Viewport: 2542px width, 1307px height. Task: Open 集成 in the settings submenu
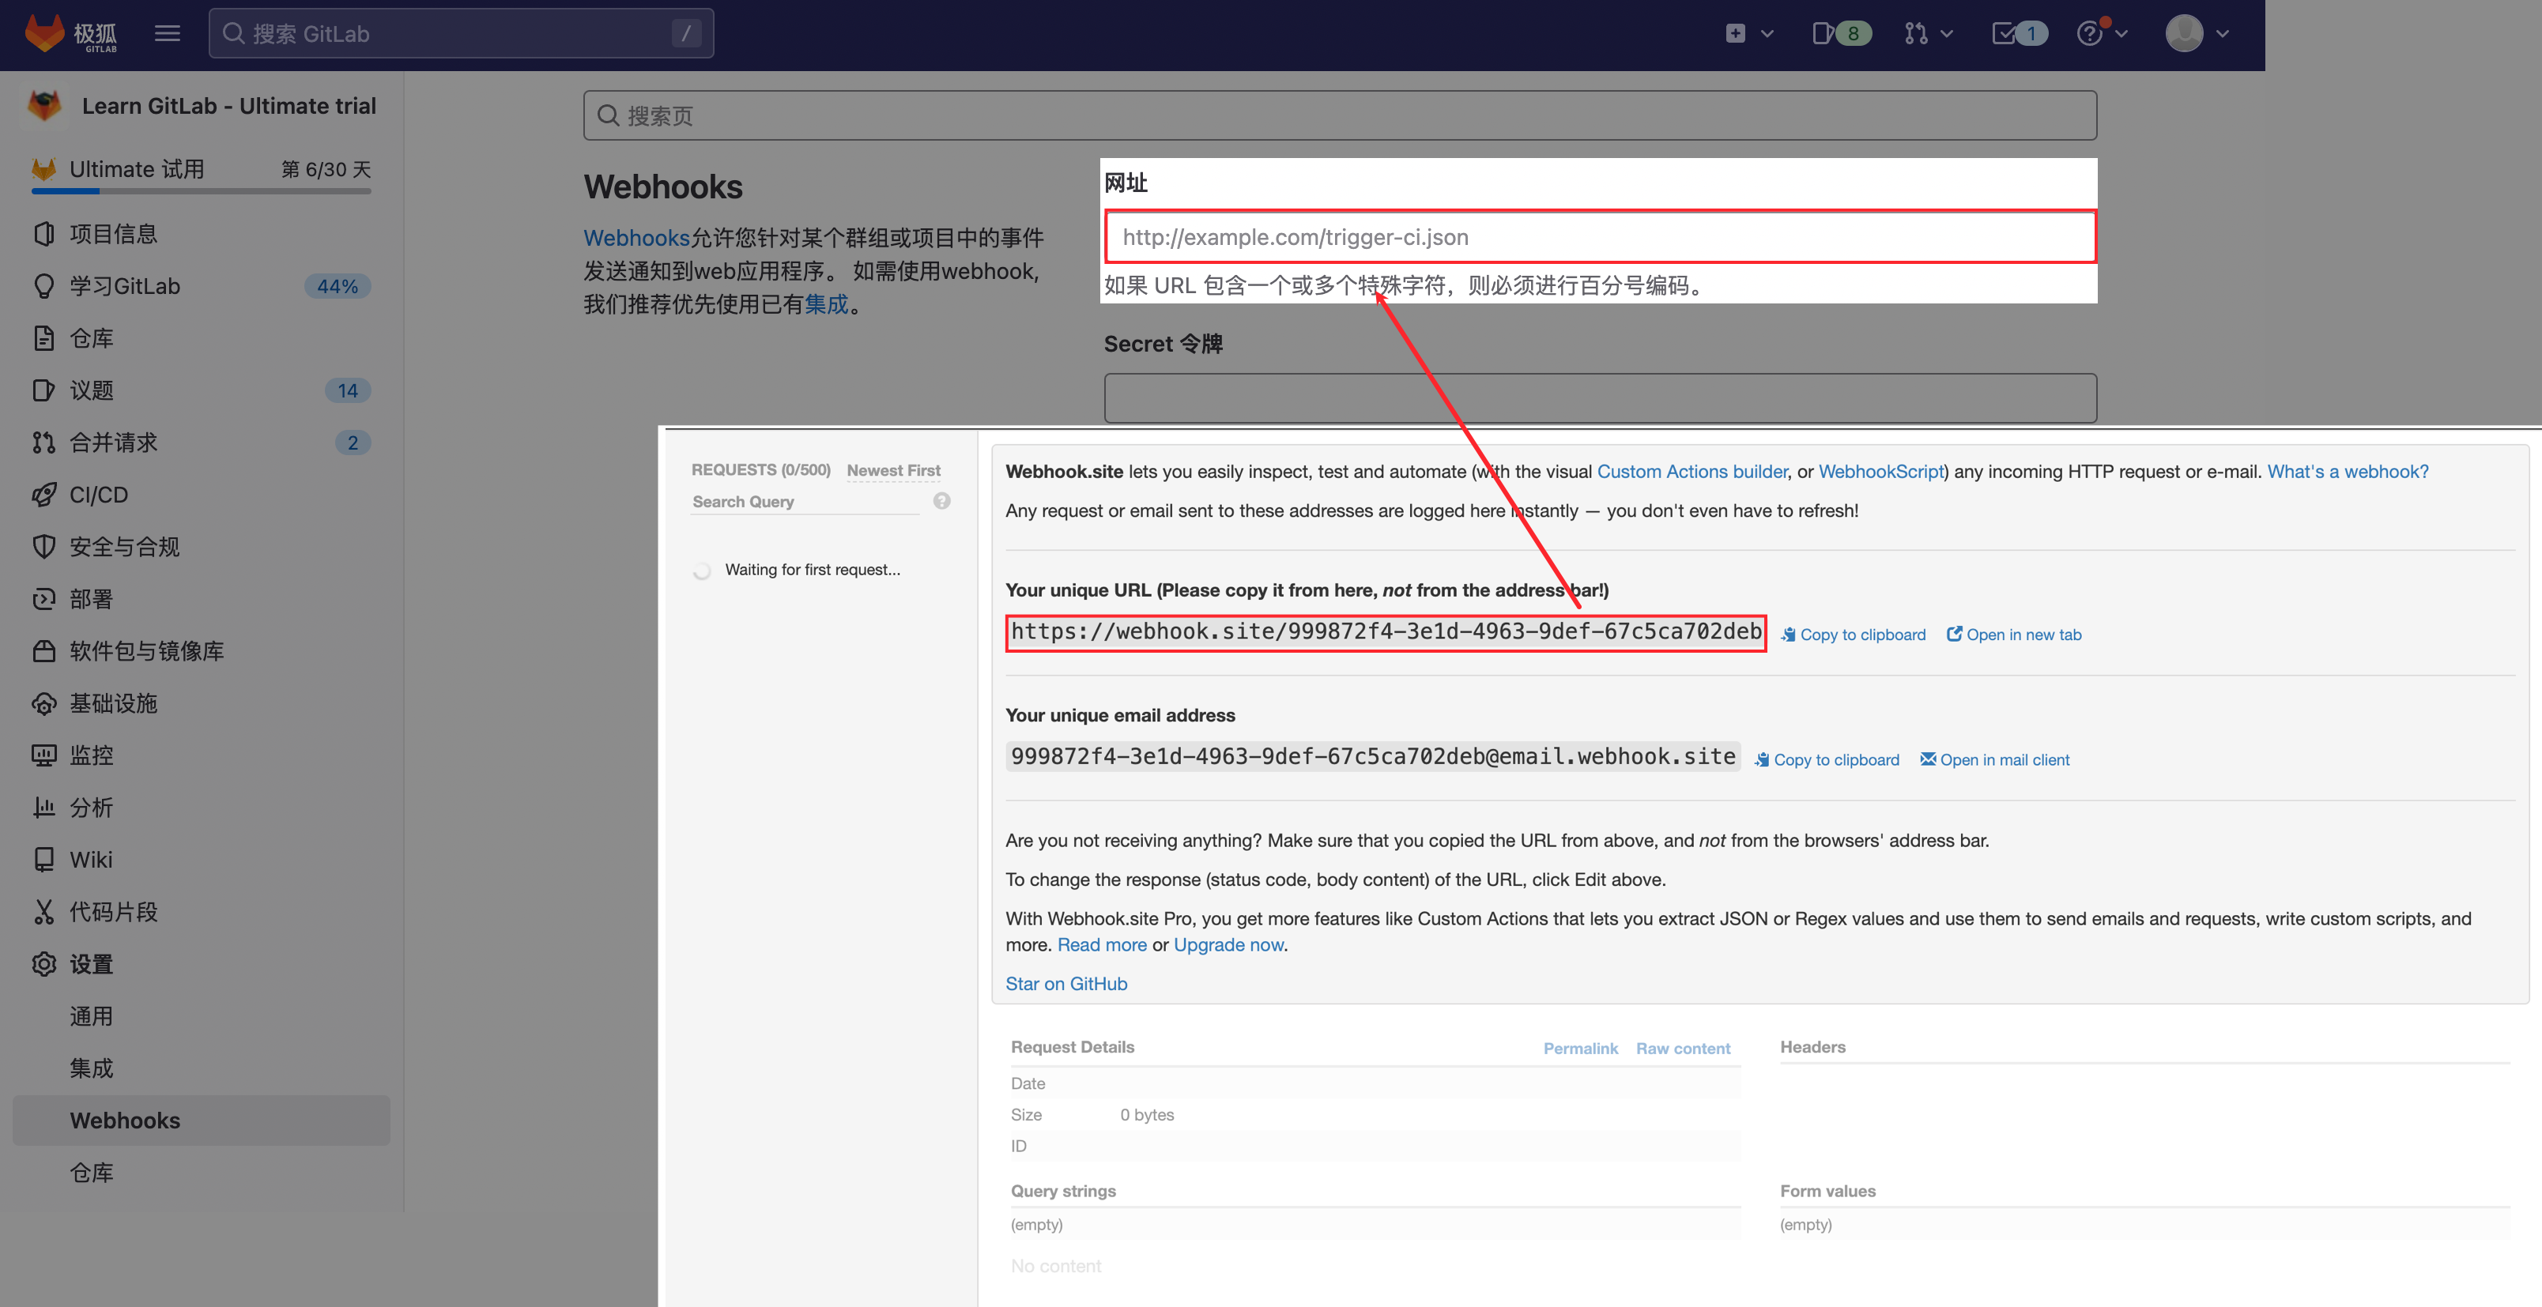92,1068
